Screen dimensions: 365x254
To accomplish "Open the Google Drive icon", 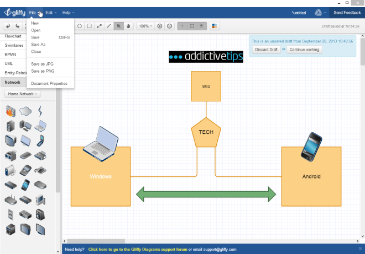I will (x=319, y=12).
